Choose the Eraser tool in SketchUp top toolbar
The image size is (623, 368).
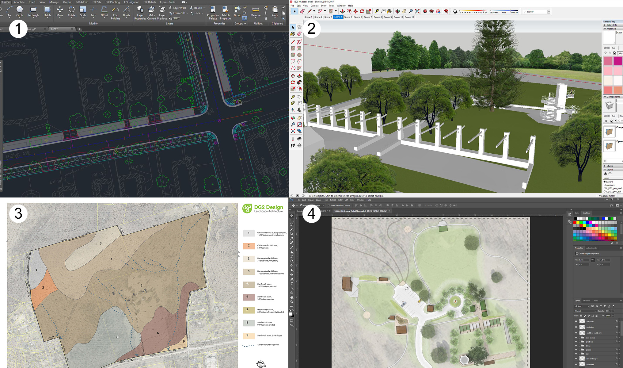point(302,11)
